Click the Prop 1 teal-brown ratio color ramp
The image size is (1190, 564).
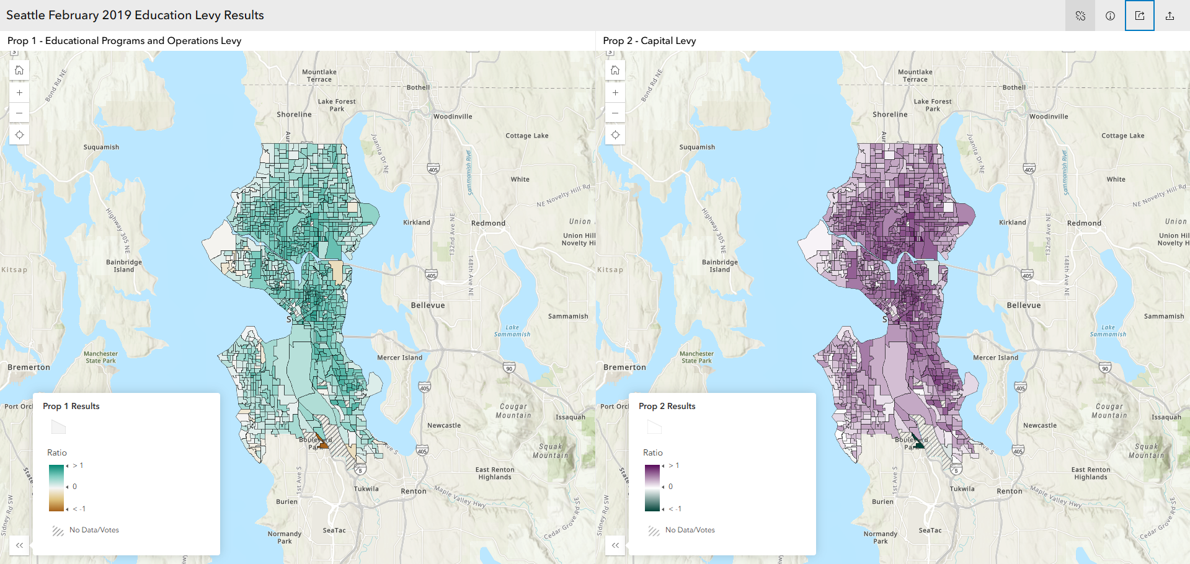pos(56,488)
